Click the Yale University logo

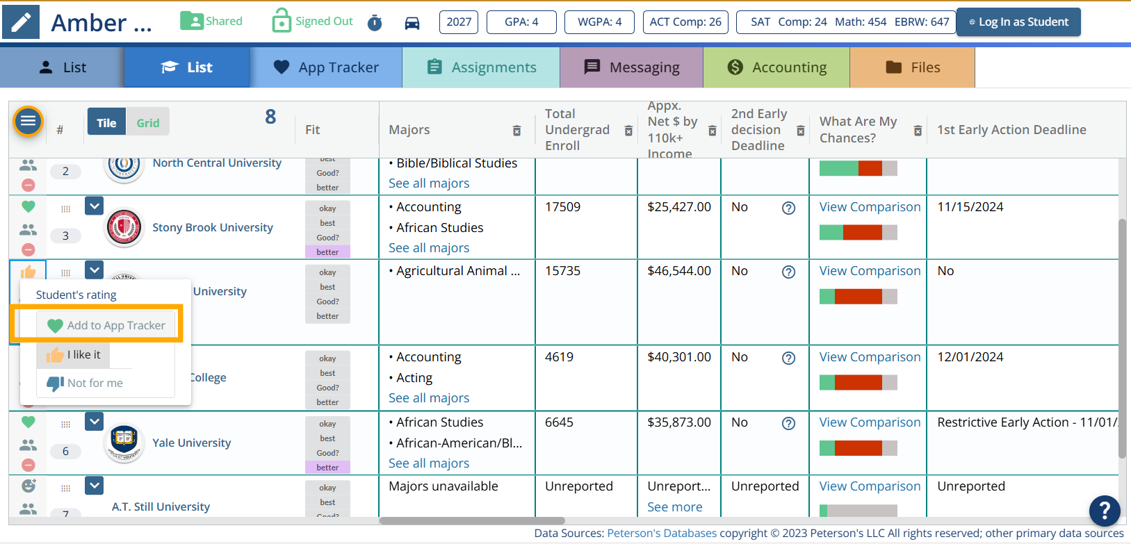[x=124, y=442]
